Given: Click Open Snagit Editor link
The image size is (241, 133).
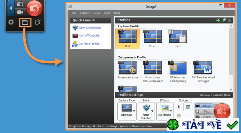Looking at the screenshot, I should pyautogui.click(x=90, y=28).
